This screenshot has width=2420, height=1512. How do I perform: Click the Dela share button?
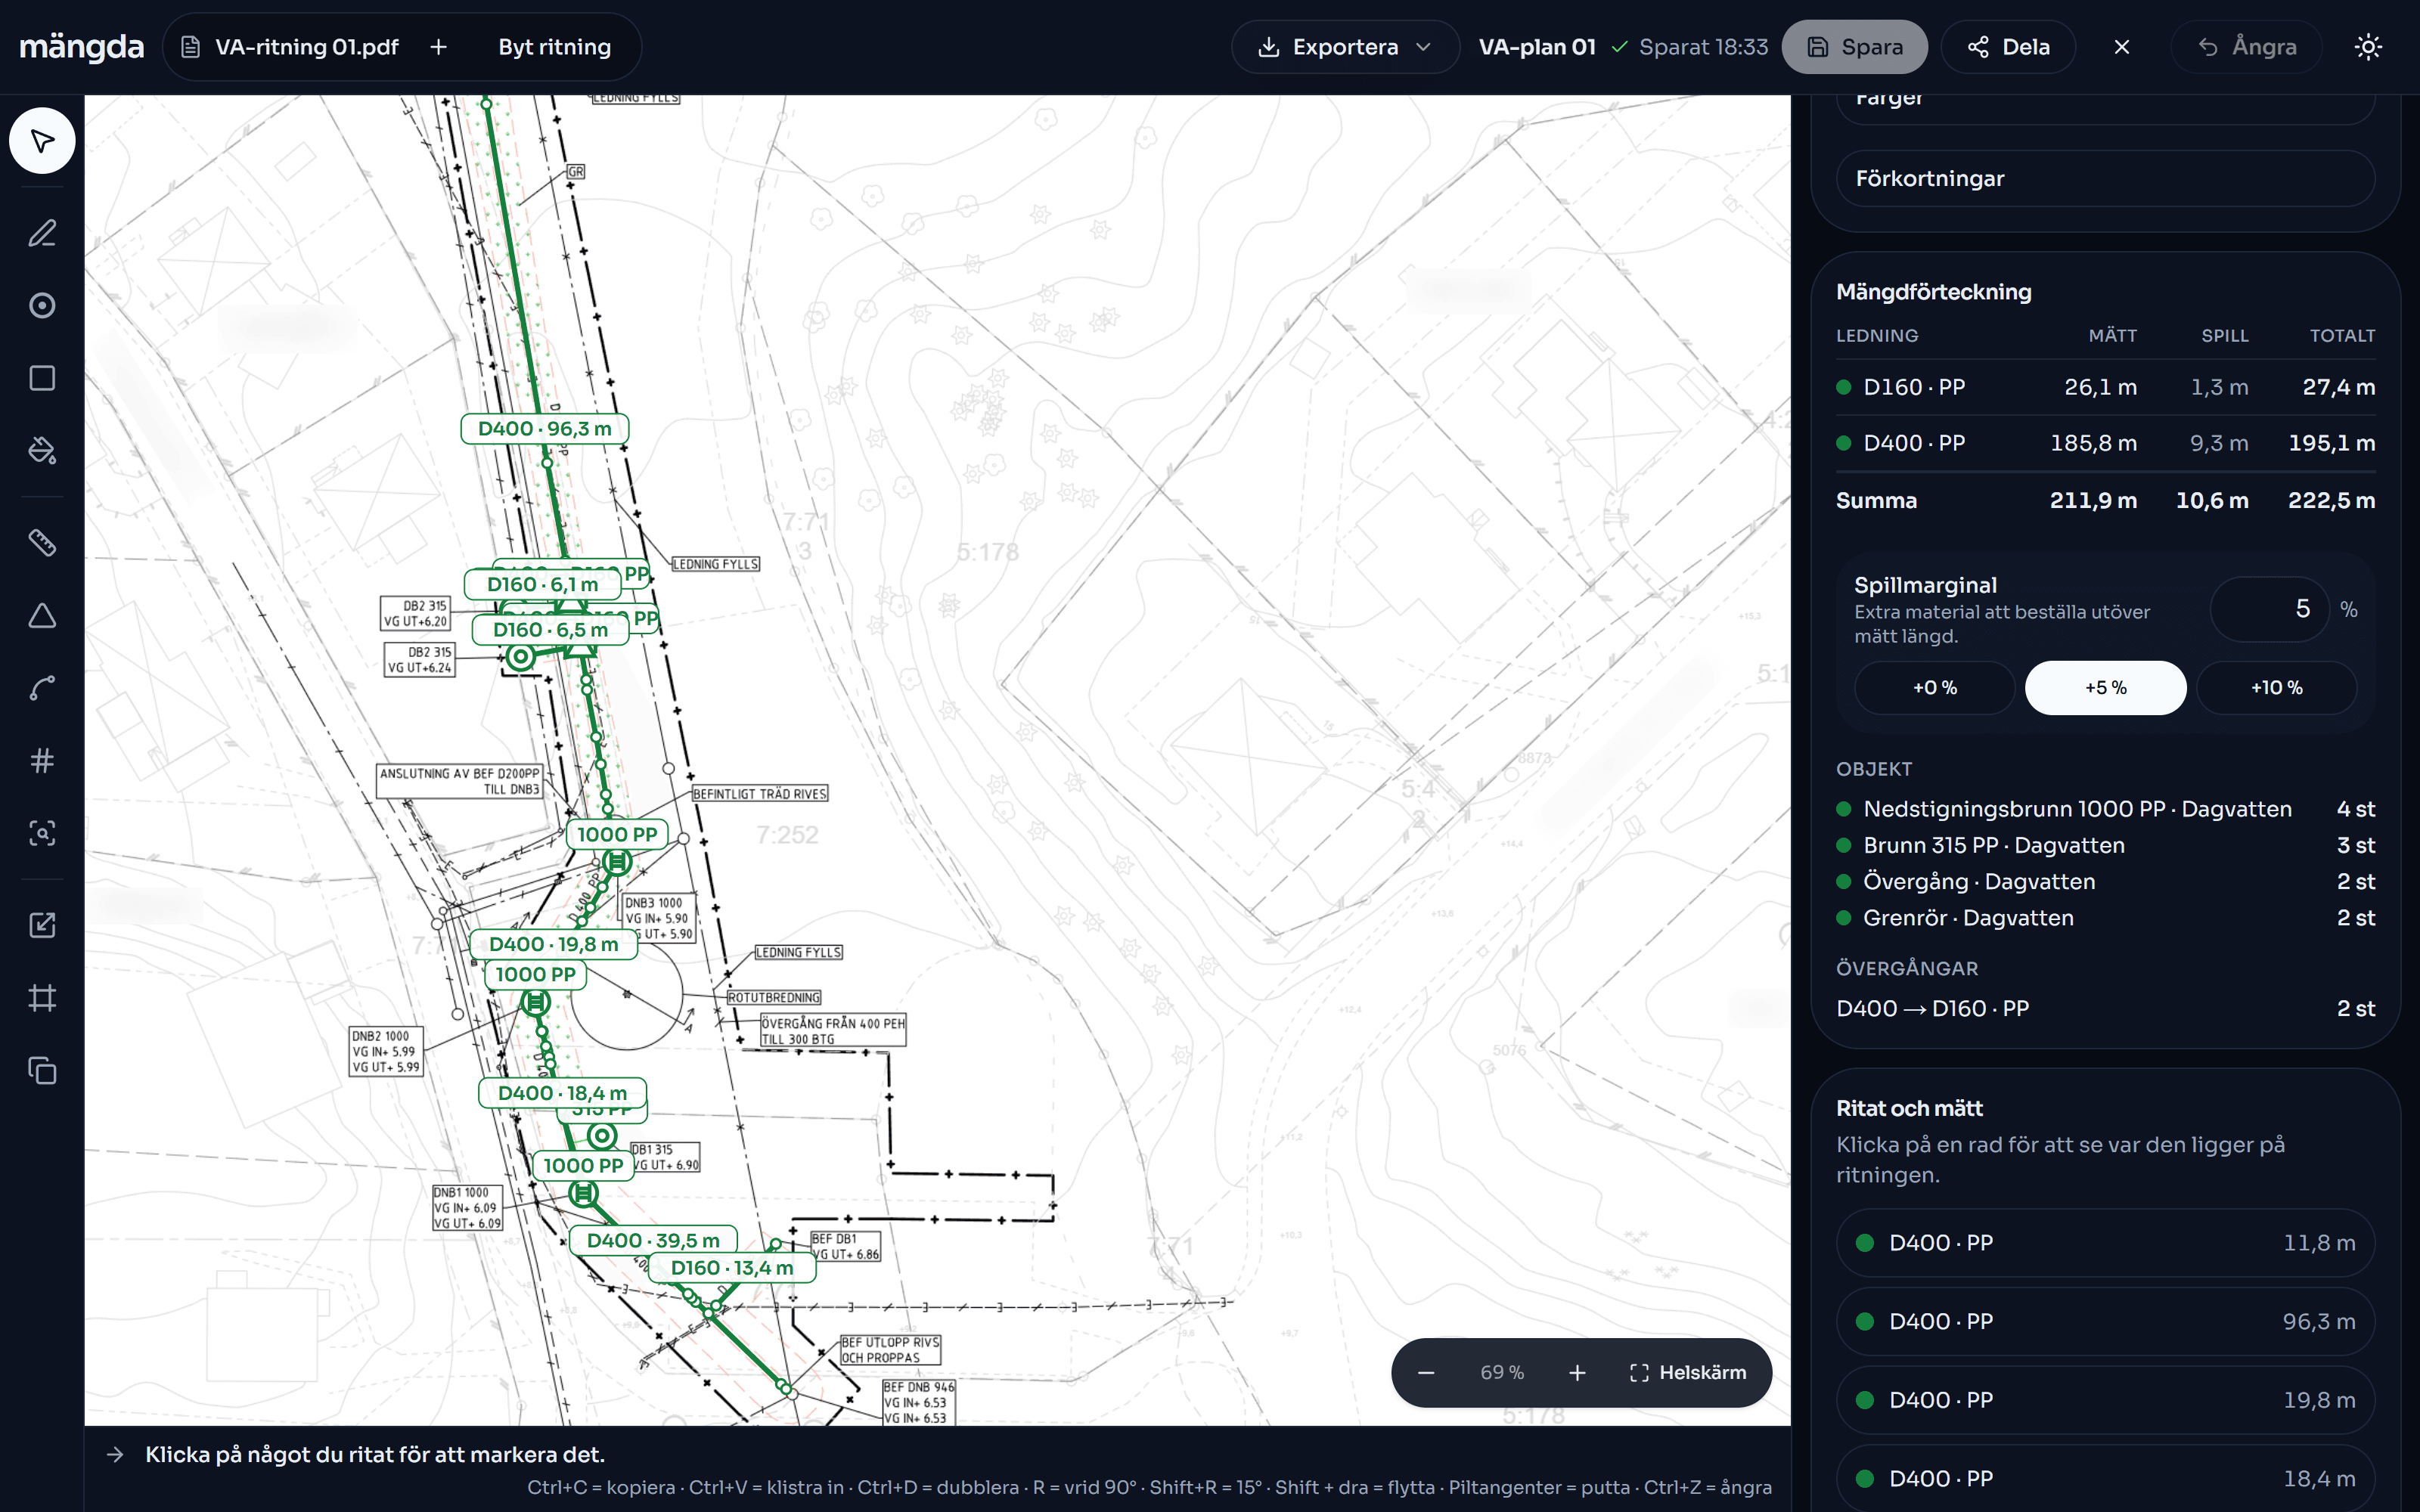coord(2008,47)
